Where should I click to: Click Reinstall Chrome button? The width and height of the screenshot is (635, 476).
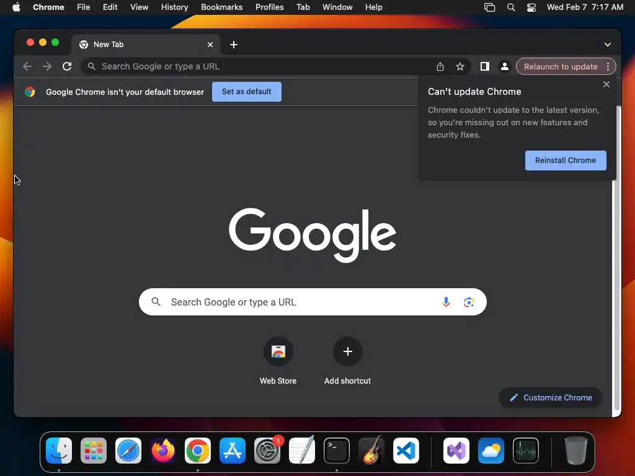[566, 161]
